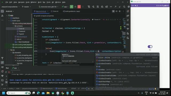This screenshot has height=96, width=171.
Task: Open the Build menu
Action: (40, 2)
